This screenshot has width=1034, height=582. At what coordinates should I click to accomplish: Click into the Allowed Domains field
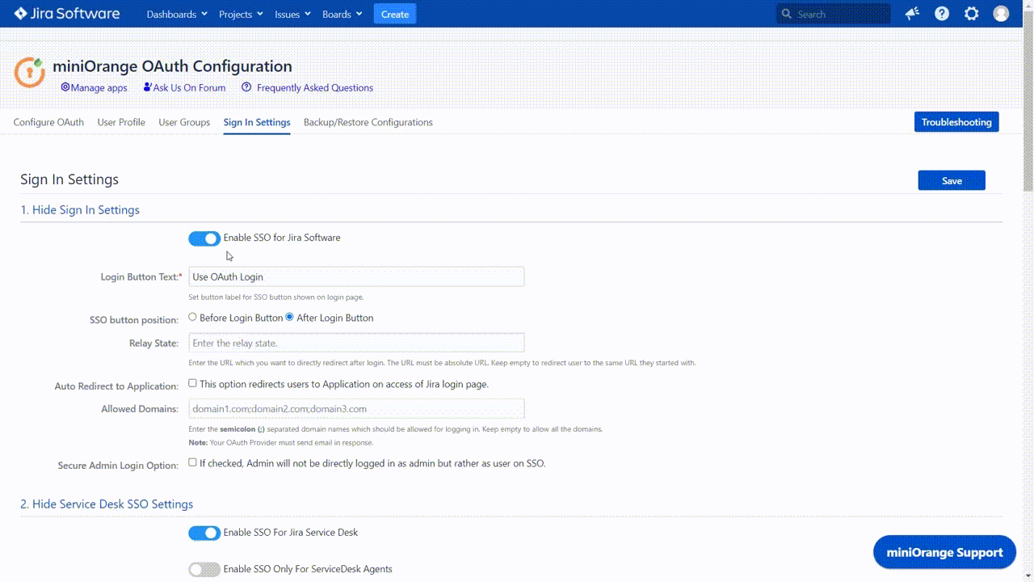point(356,408)
